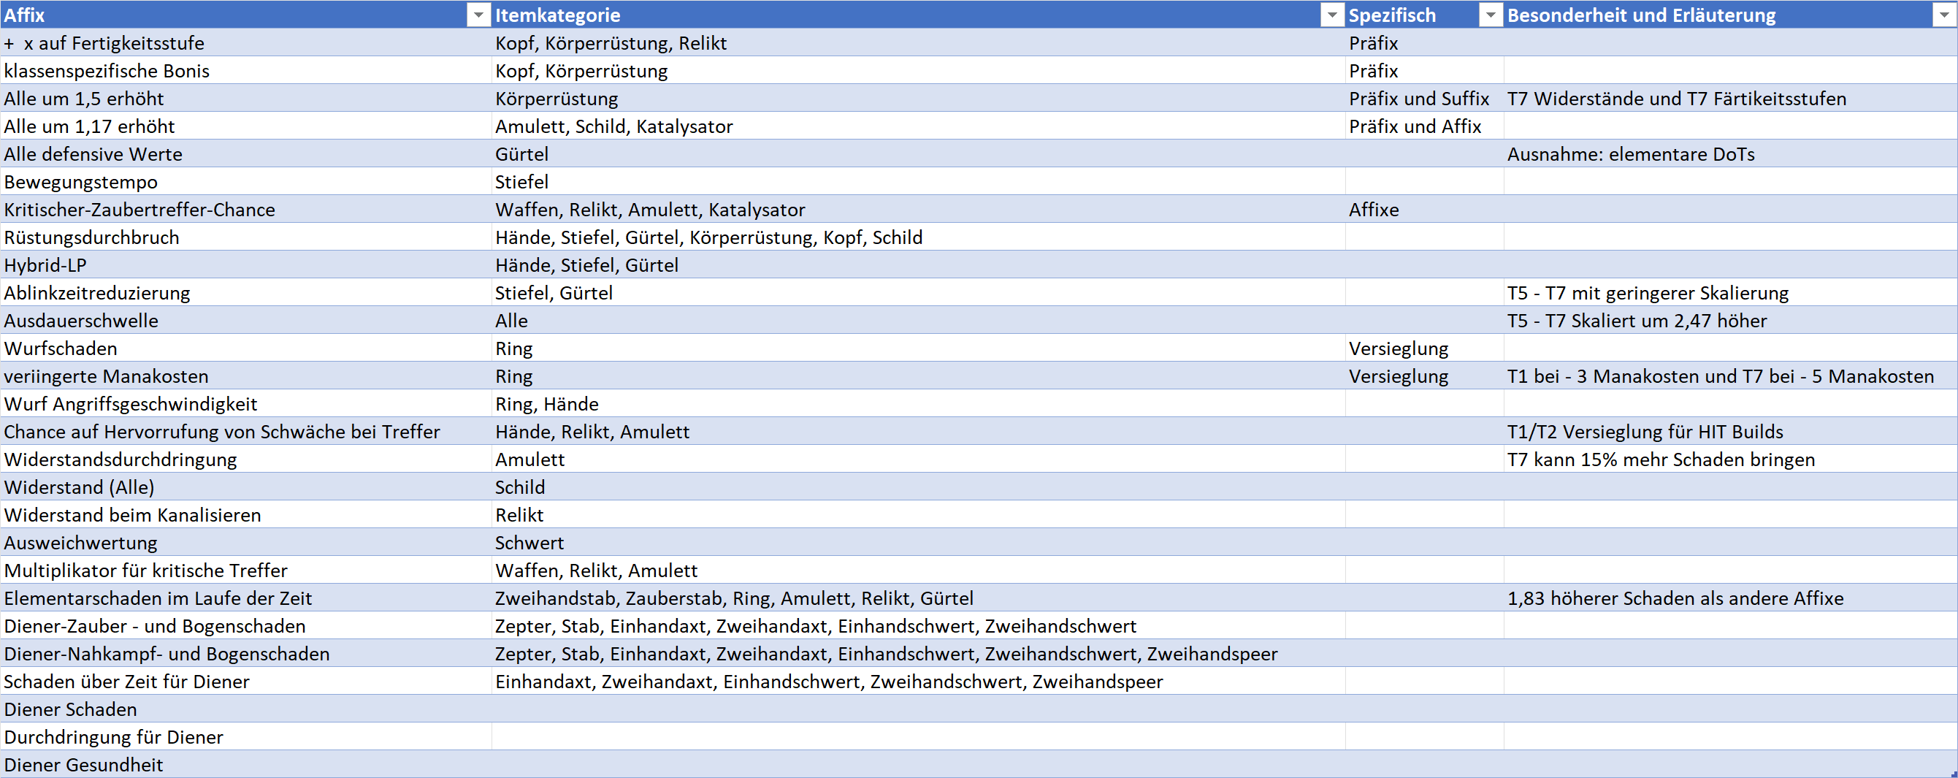Click the 'Amulett, Schild, Katalysator' cell

(x=918, y=126)
